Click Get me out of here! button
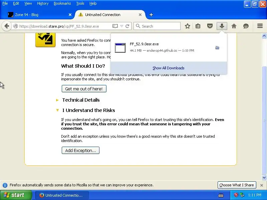267x200 pixels. pyautogui.click(x=84, y=89)
